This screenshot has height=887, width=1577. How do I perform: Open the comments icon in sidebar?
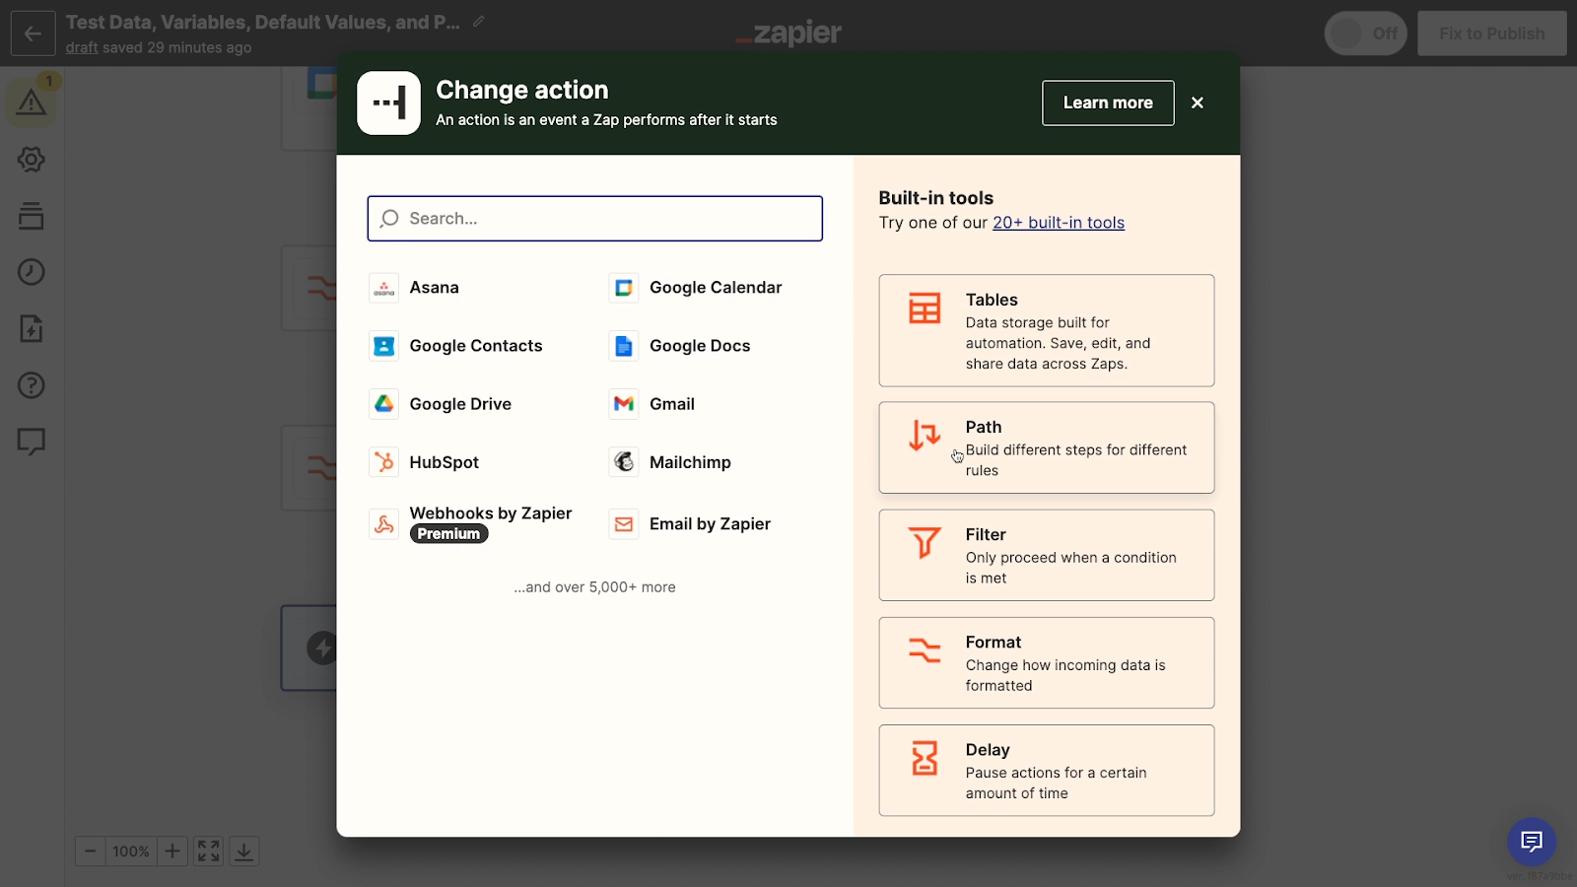tap(32, 442)
